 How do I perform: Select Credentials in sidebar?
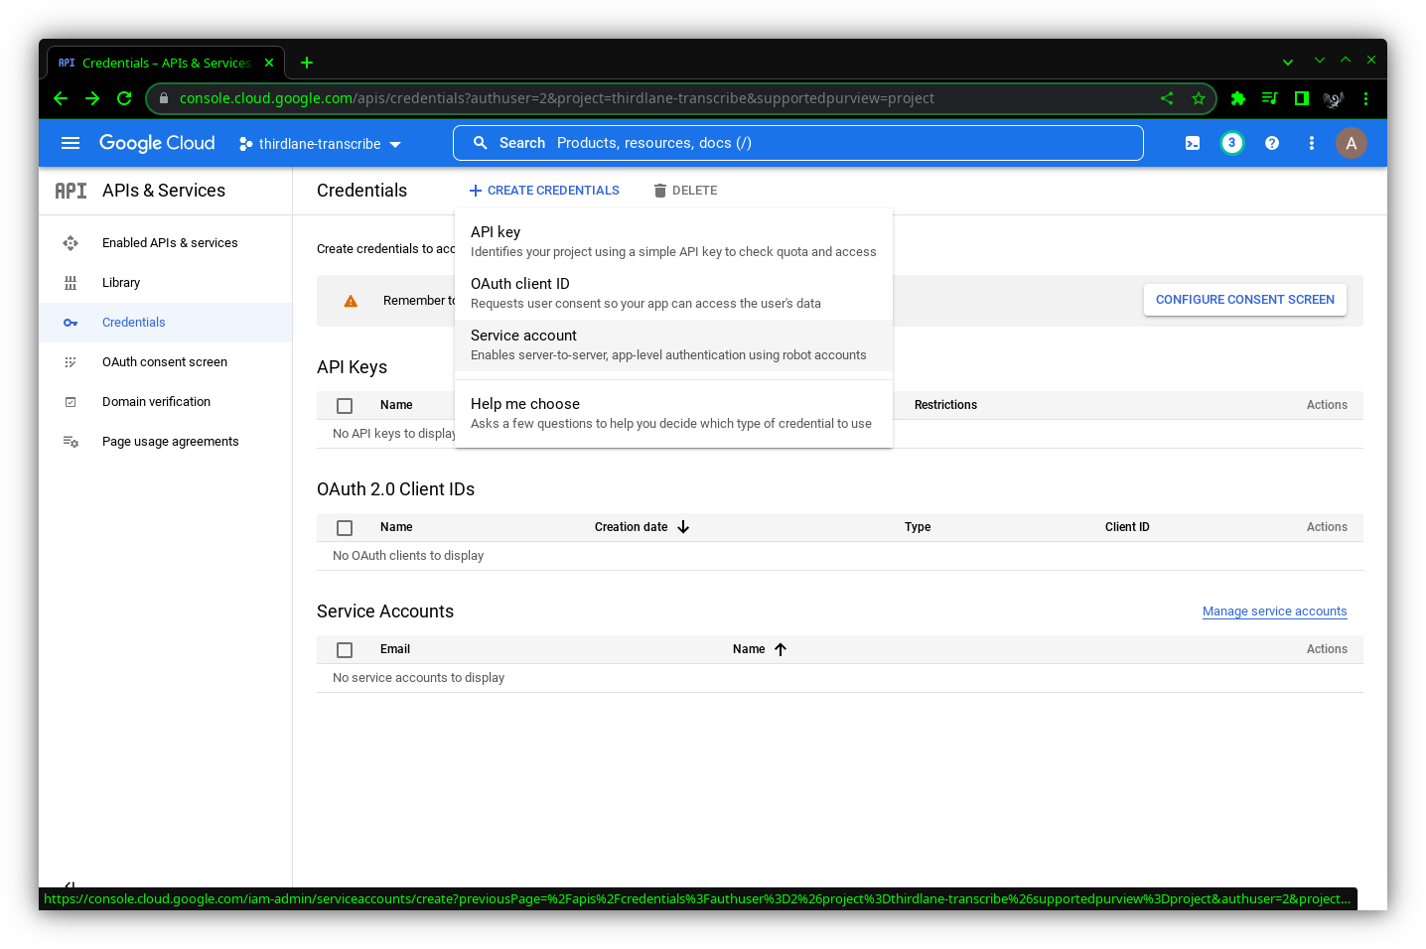[x=165, y=323]
